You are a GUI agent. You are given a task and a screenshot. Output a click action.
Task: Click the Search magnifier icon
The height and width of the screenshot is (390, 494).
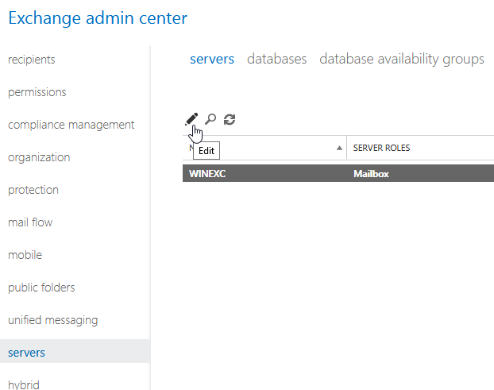[210, 119]
